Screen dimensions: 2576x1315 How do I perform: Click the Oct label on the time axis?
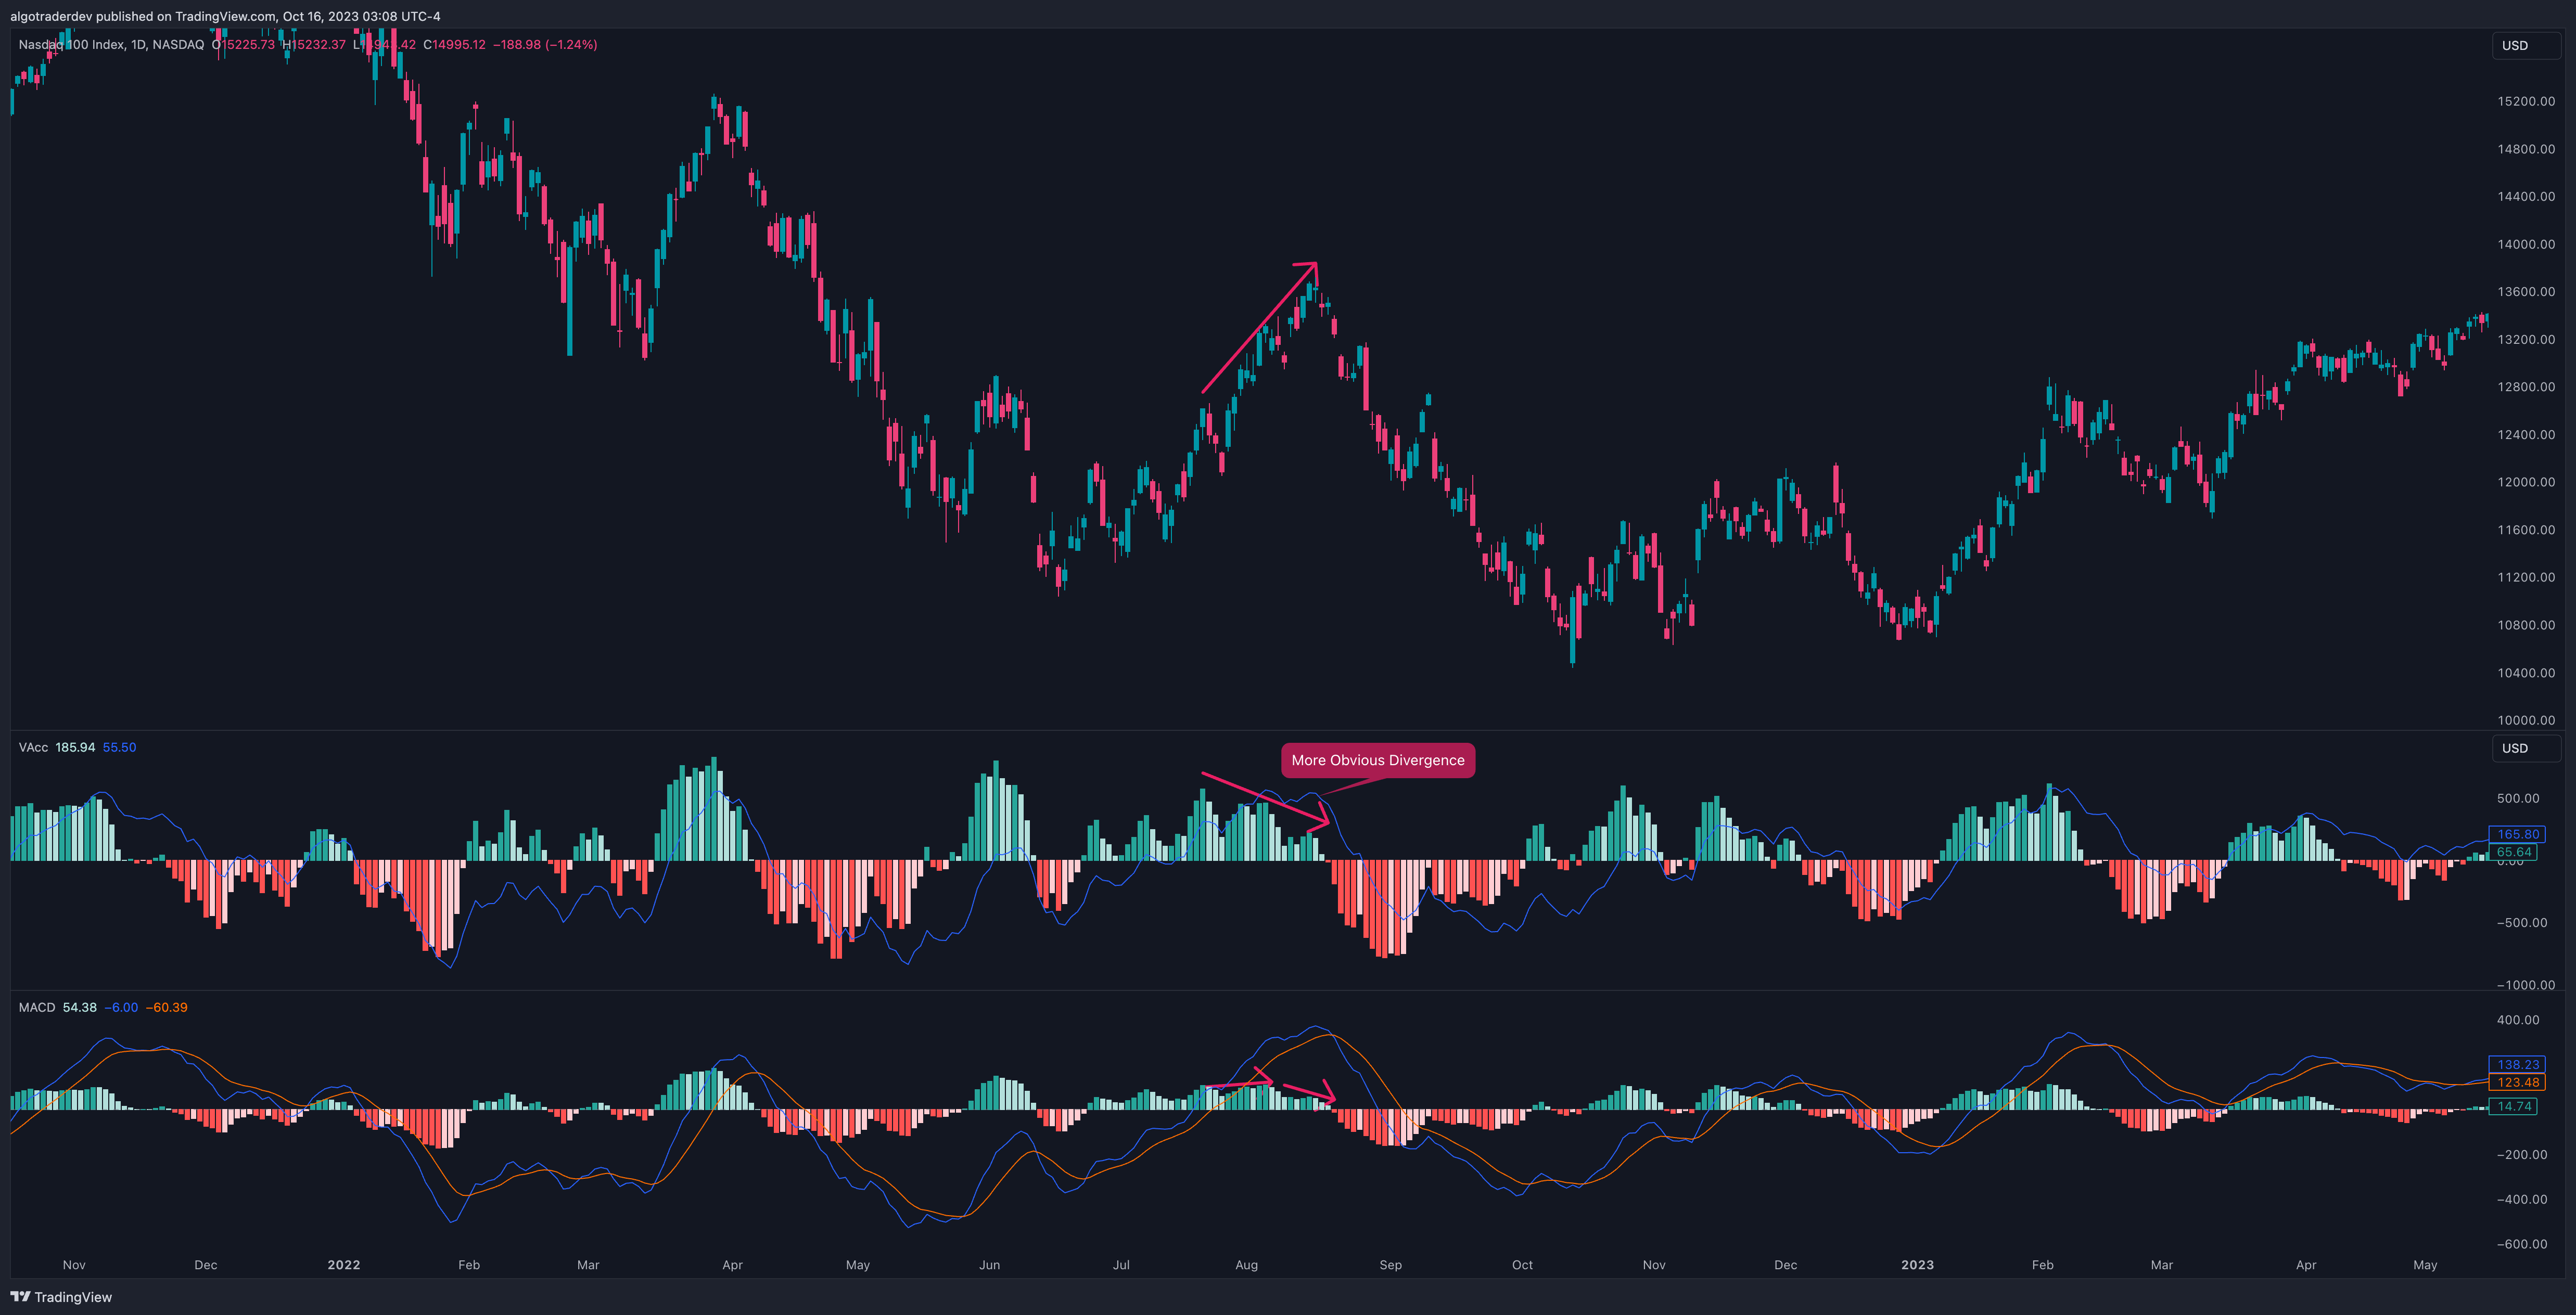pos(1522,1265)
